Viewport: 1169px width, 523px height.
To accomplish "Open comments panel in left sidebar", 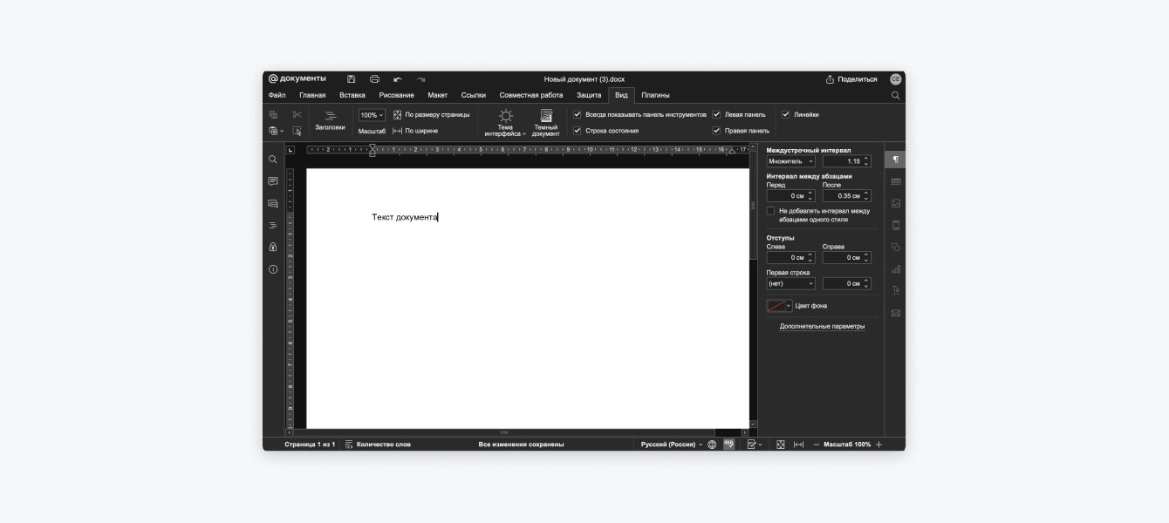I will pos(273,181).
